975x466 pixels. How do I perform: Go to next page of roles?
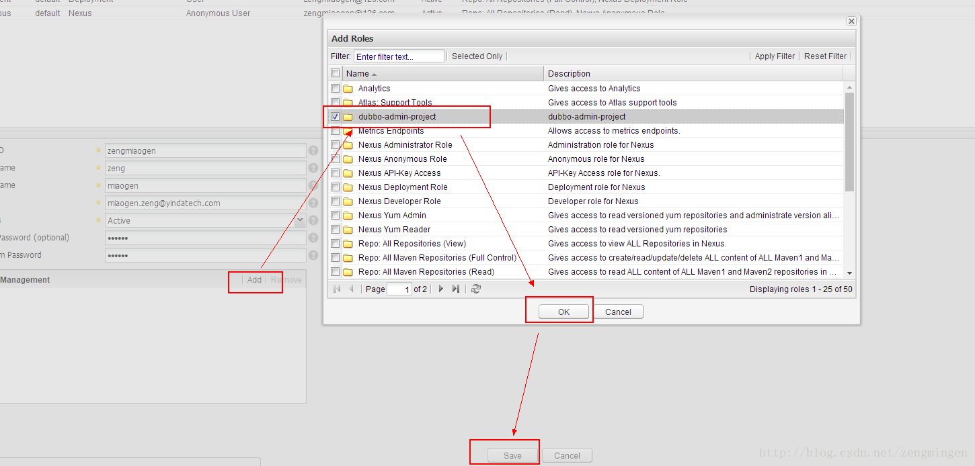tap(441, 289)
